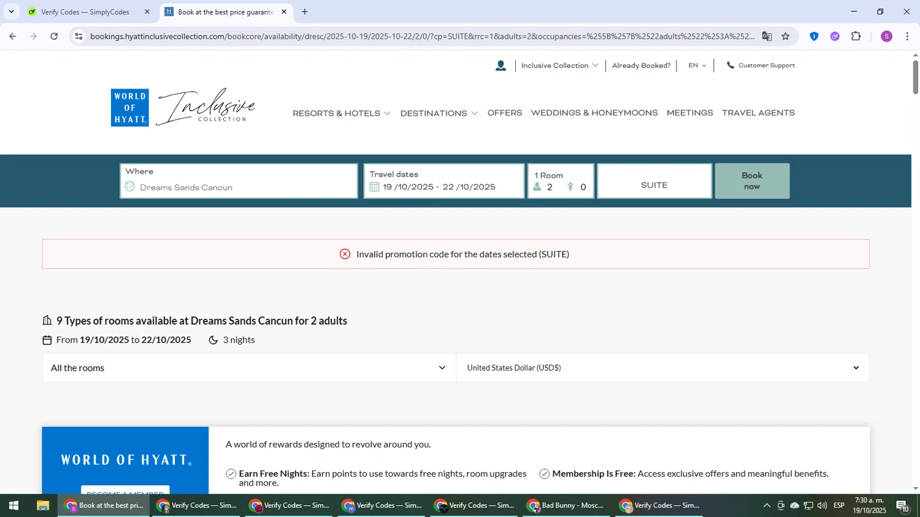This screenshot has width=920, height=517.
Task: Click the volume icon in tray
Action: tap(822, 506)
